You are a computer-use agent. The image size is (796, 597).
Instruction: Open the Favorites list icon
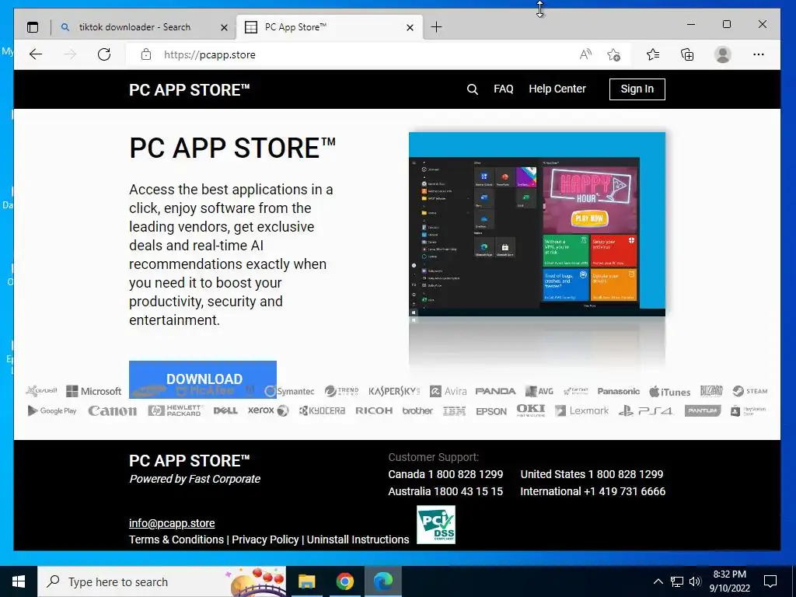(653, 54)
